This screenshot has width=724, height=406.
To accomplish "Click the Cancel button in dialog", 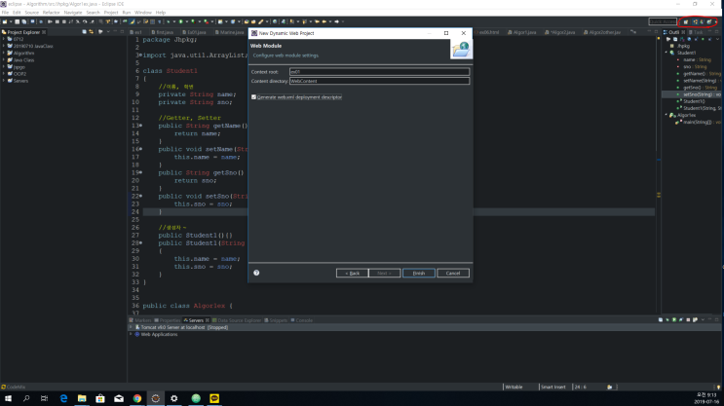I will 452,274.
